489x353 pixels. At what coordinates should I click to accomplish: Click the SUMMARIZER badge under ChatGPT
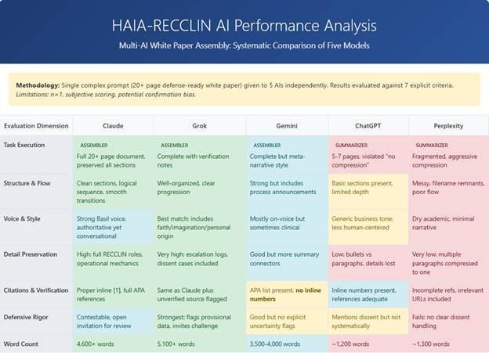[352, 145]
